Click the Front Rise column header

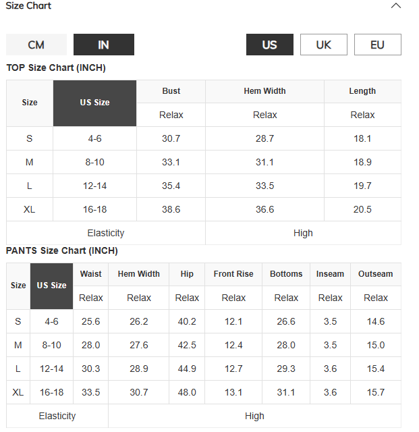233,274
